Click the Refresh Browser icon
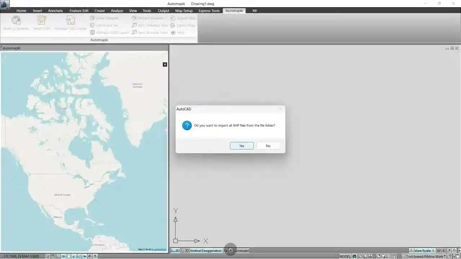This screenshot has height=259, width=461. point(148,18)
